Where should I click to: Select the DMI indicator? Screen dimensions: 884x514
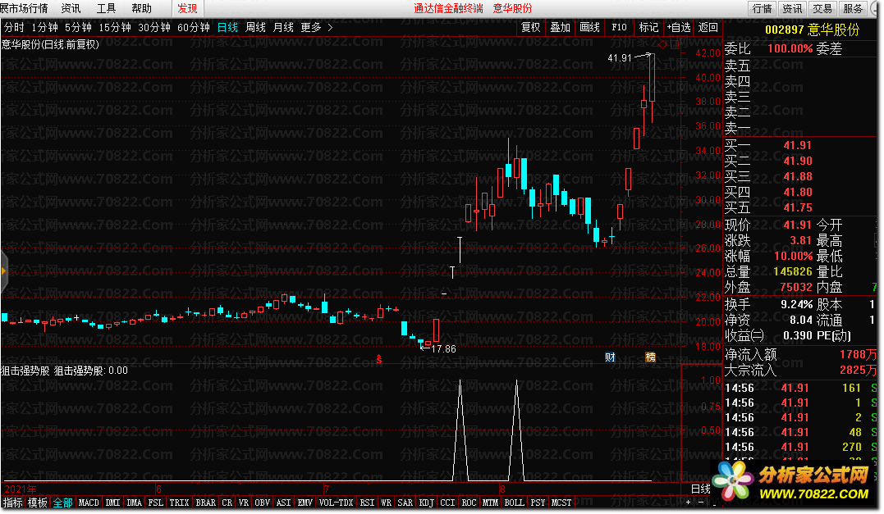(112, 503)
